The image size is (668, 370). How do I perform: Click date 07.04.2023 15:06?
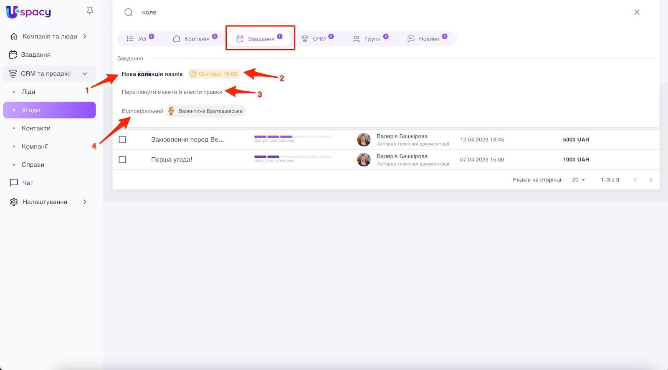(482, 160)
